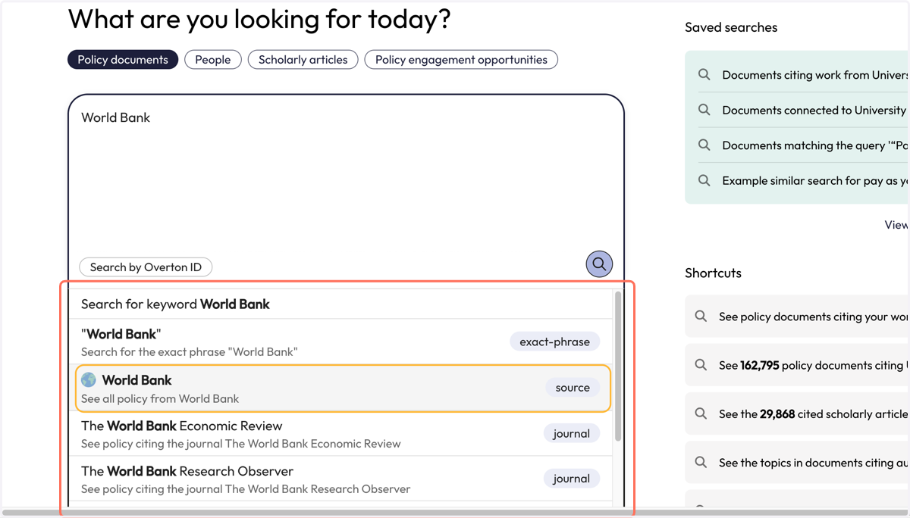Click the journal badge for Economic Review

(x=571, y=433)
